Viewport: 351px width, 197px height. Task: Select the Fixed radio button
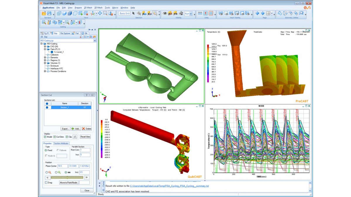point(46,150)
